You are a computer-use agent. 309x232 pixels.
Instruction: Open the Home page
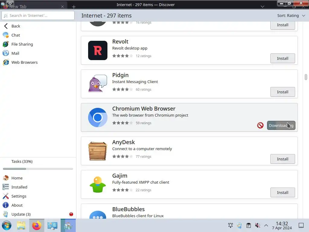[x=38, y=178]
